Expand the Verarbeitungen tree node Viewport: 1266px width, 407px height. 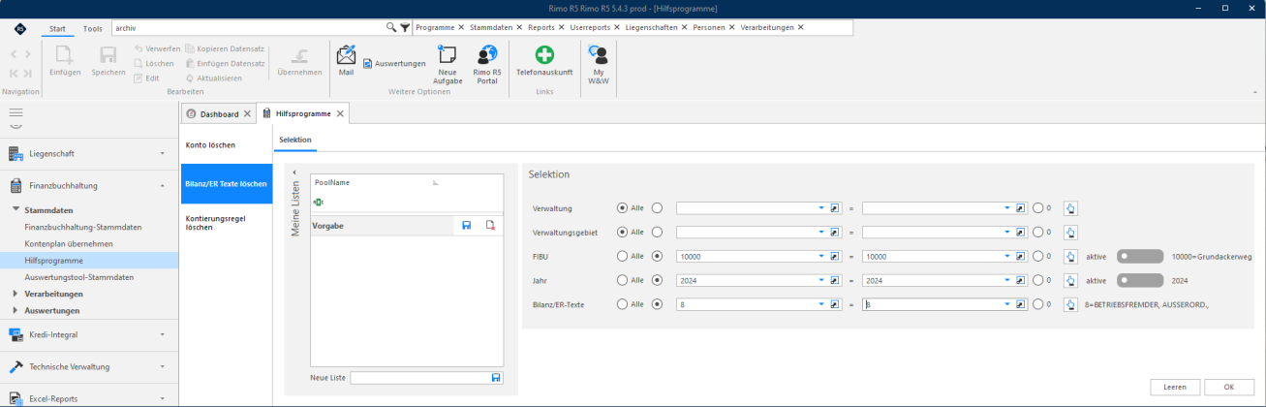coord(15,294)
